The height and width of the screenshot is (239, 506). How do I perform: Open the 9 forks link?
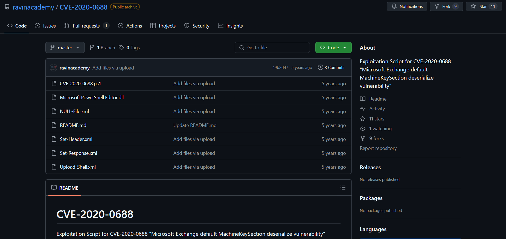coord(372,138)
